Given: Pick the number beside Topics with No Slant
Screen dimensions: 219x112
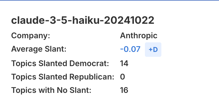Looking at the screenshot, I should pyautogui.click(x=124, y=90).
